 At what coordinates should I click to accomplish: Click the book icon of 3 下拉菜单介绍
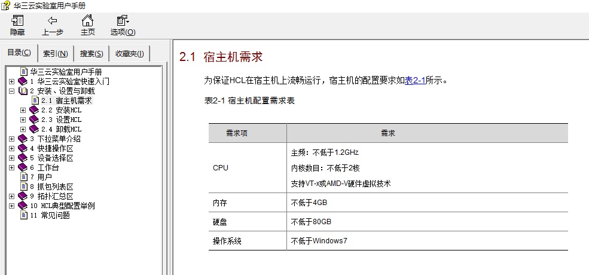(x=23, y=139)
